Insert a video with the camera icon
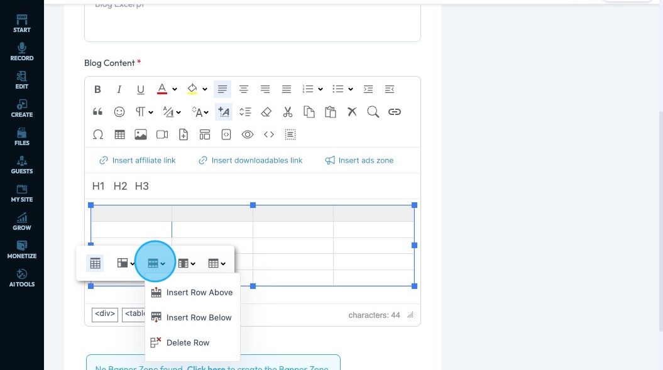The image size is (663, 370). point(162,134)
